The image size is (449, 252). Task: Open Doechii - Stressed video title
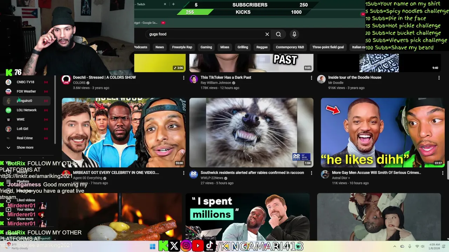(104, 77)
